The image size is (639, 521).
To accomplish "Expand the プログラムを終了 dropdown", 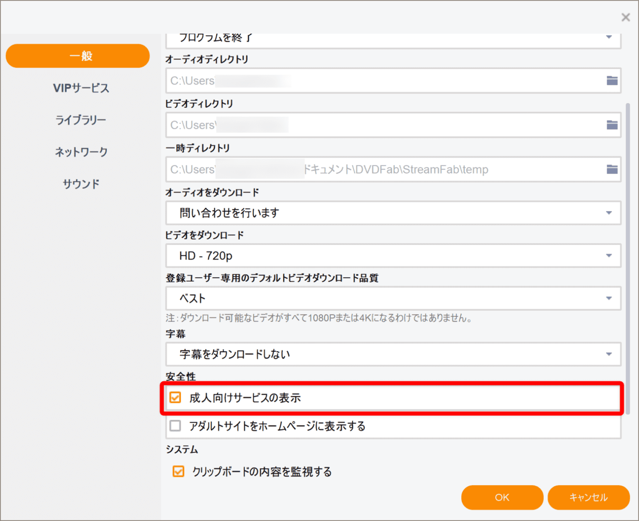I will click(609, 37).
